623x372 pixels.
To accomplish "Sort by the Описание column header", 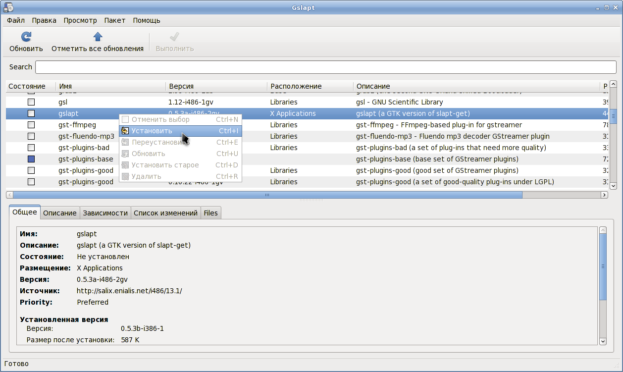I will 476,86.
